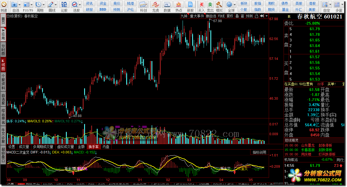Toggle the 九转 indicator
The width and height of the screenshot is (347, 187).
point(184,16)
